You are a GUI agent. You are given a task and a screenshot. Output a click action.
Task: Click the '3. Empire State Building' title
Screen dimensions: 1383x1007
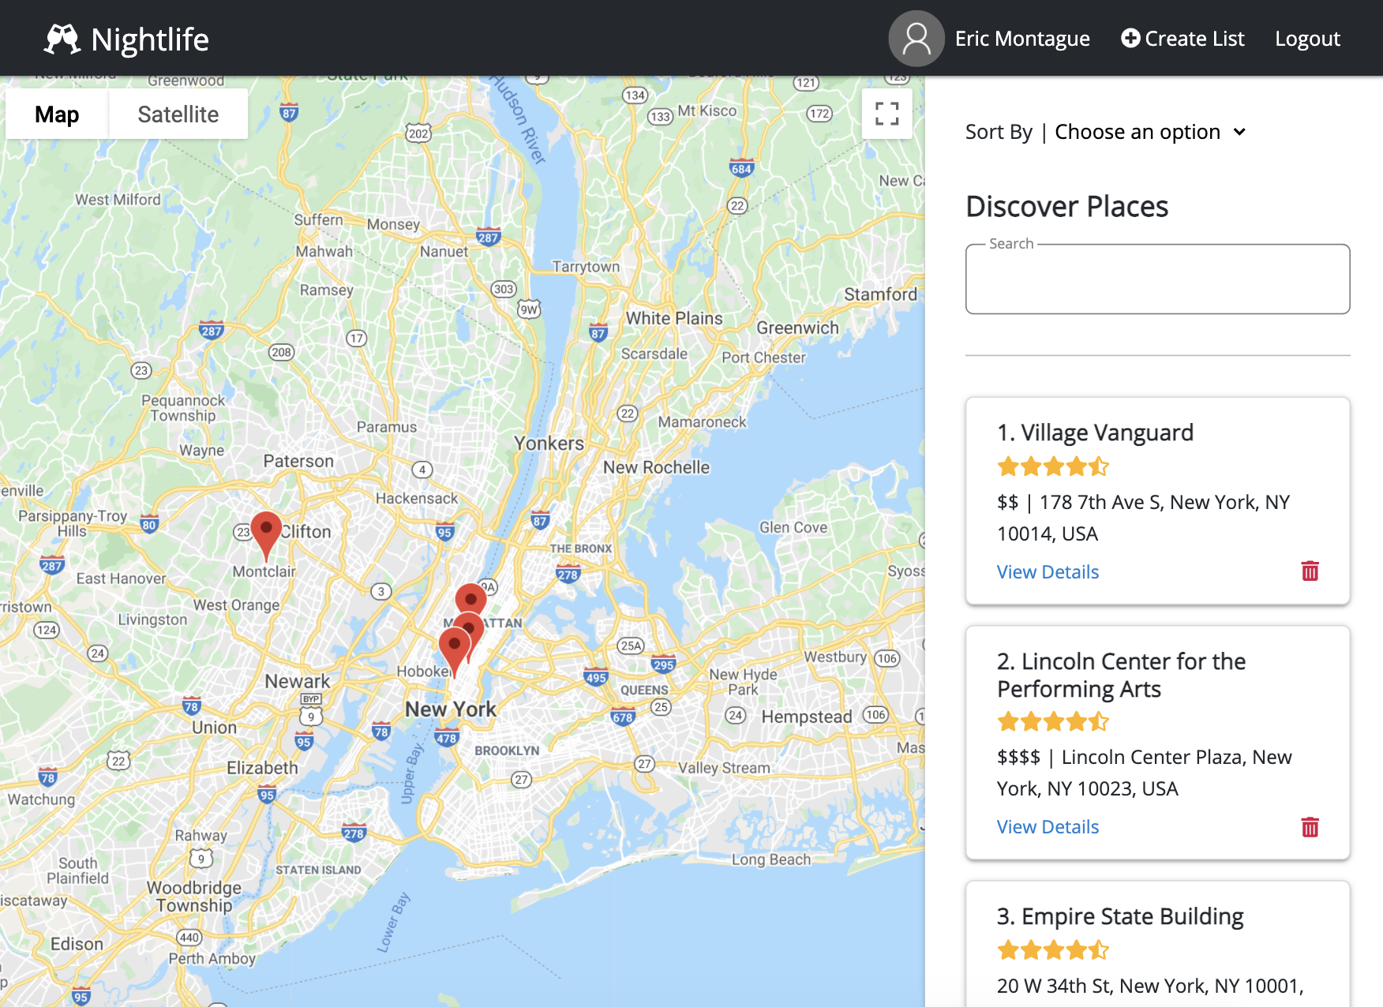(x=1120, y=916)
